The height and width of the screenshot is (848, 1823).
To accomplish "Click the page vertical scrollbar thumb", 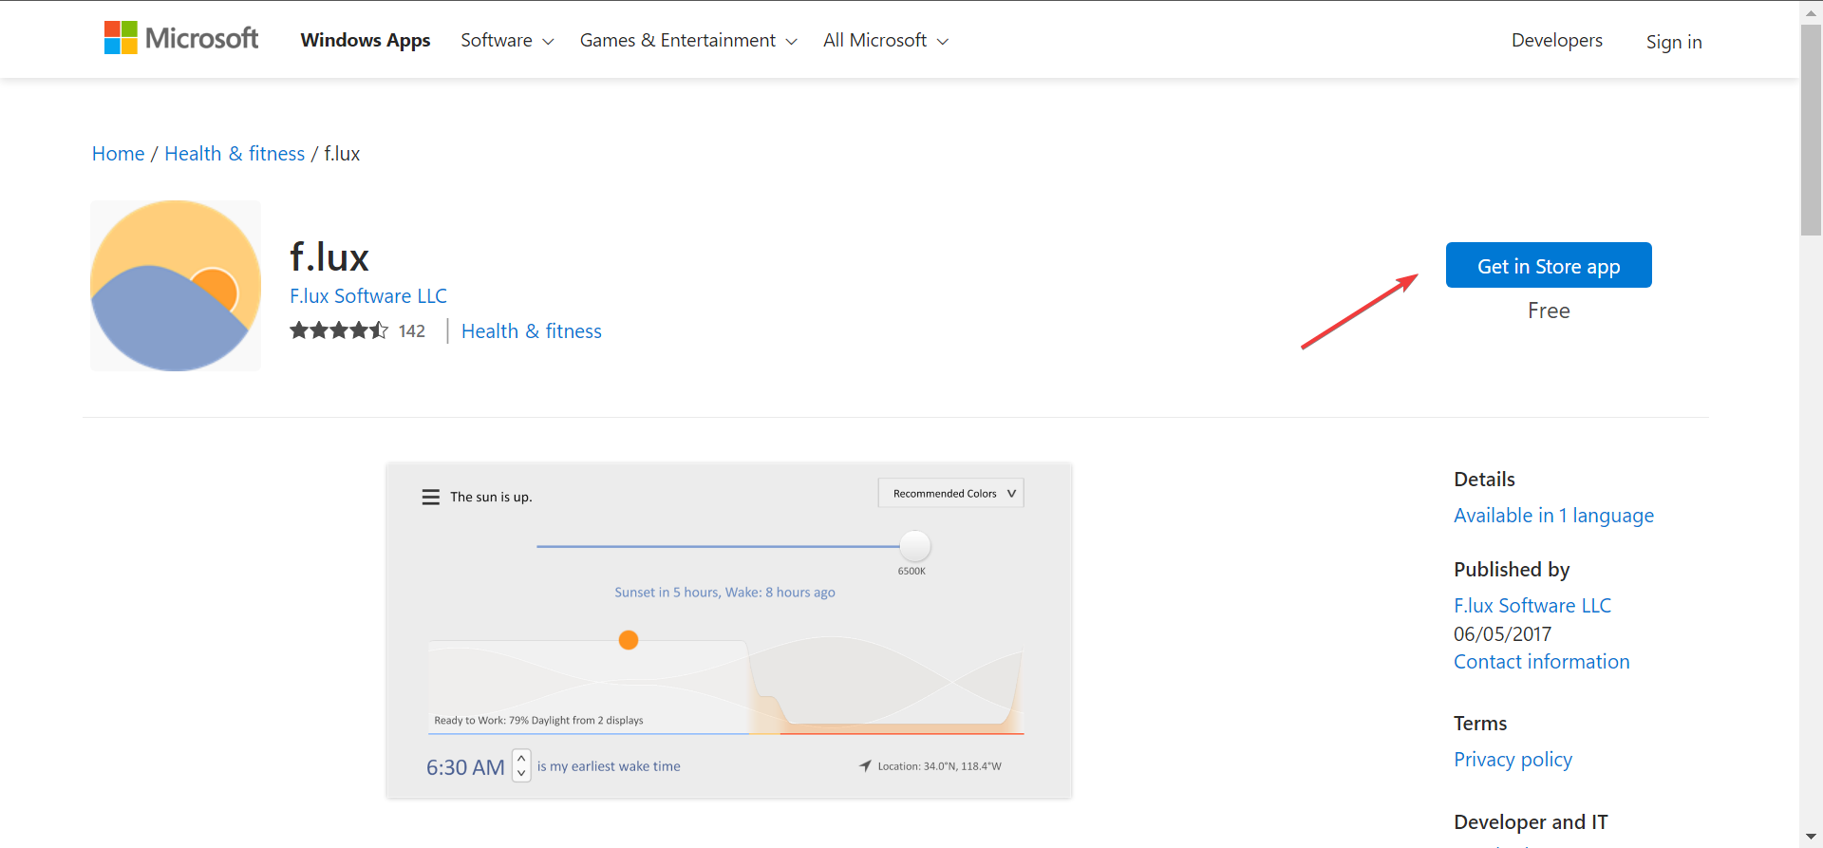I will 1811,128.
